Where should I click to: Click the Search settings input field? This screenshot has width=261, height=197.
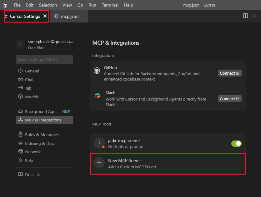(x=44, y=59)
